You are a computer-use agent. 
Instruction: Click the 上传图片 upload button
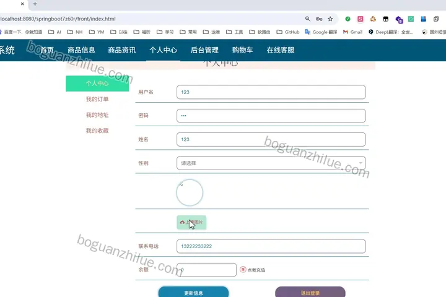[191, 222]
